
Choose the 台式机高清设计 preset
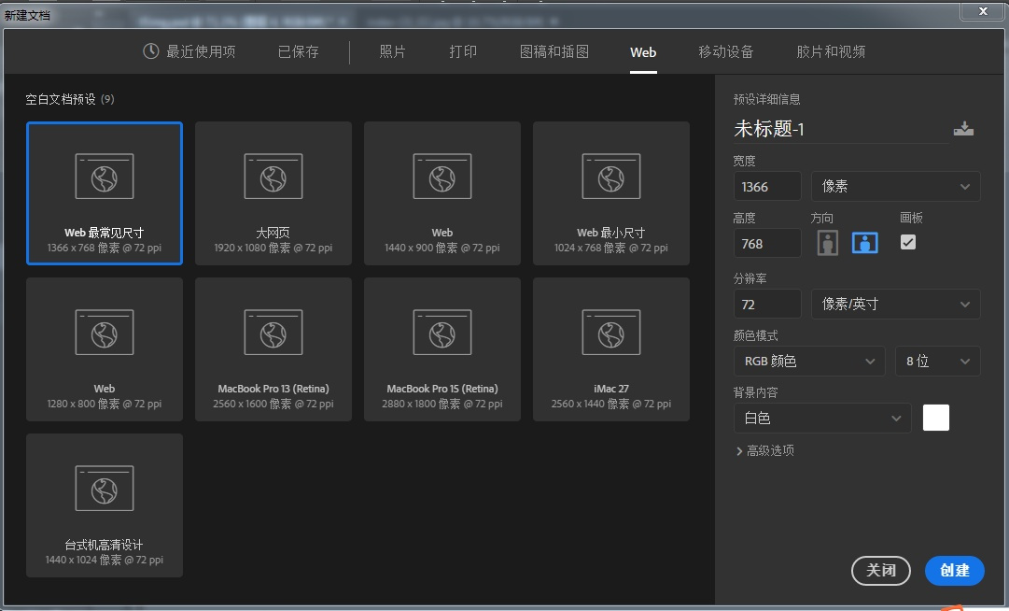(104, 504)
